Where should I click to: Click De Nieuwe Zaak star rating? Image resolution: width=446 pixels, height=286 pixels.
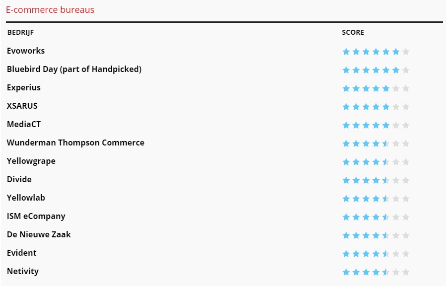click(x=376, y=235)
